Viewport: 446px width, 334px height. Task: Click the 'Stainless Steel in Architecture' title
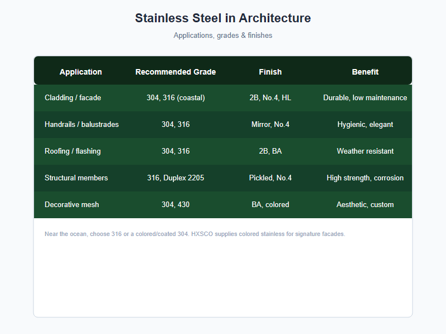pyautogui.click(x=222, y=18)
